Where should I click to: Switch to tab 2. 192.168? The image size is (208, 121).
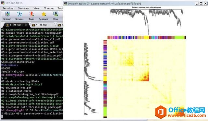(x=15, y=25)
